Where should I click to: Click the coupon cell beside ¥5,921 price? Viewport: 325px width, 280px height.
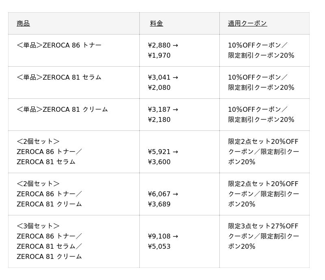[263, 152]
